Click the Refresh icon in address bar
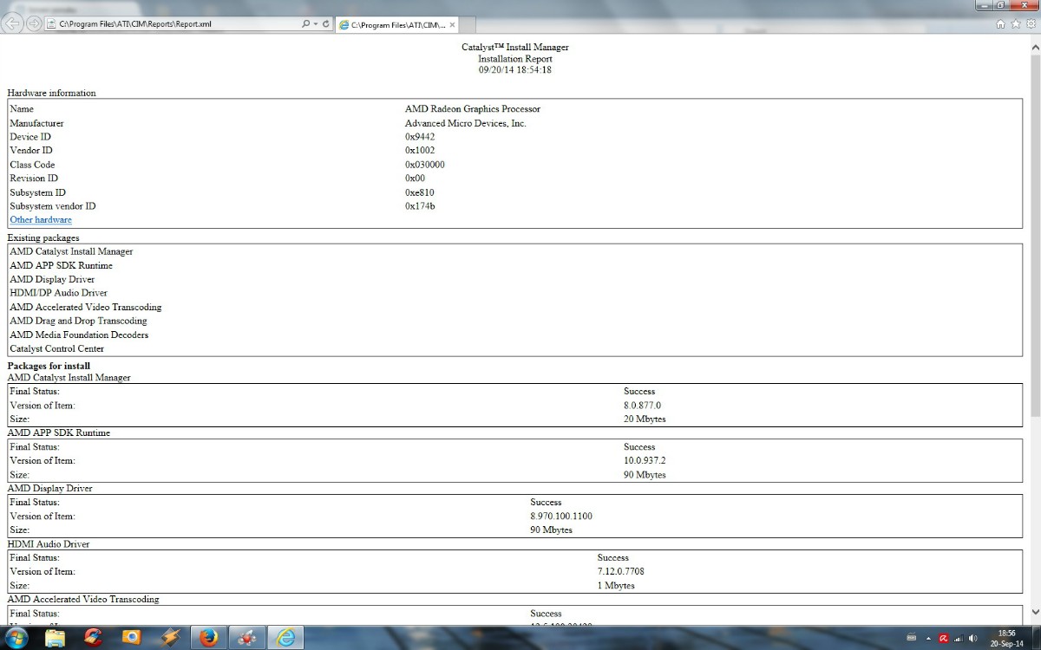Viewport: 1041px width, 650px height. pos(326,24)
